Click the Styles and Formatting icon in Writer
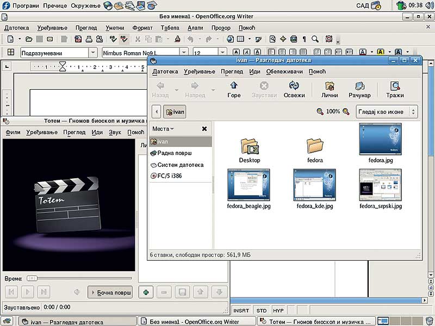Screen dimensions: 435x326 pyautogui.click(x=11, y=52)
